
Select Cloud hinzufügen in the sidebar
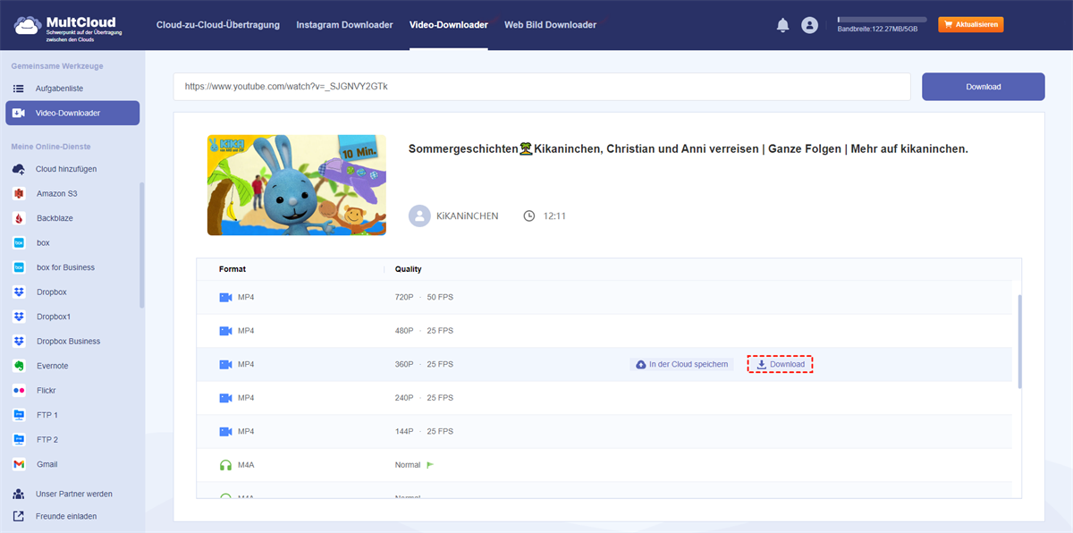coord(65,169)
